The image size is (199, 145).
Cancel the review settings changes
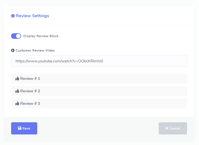[x=173, y=128]
